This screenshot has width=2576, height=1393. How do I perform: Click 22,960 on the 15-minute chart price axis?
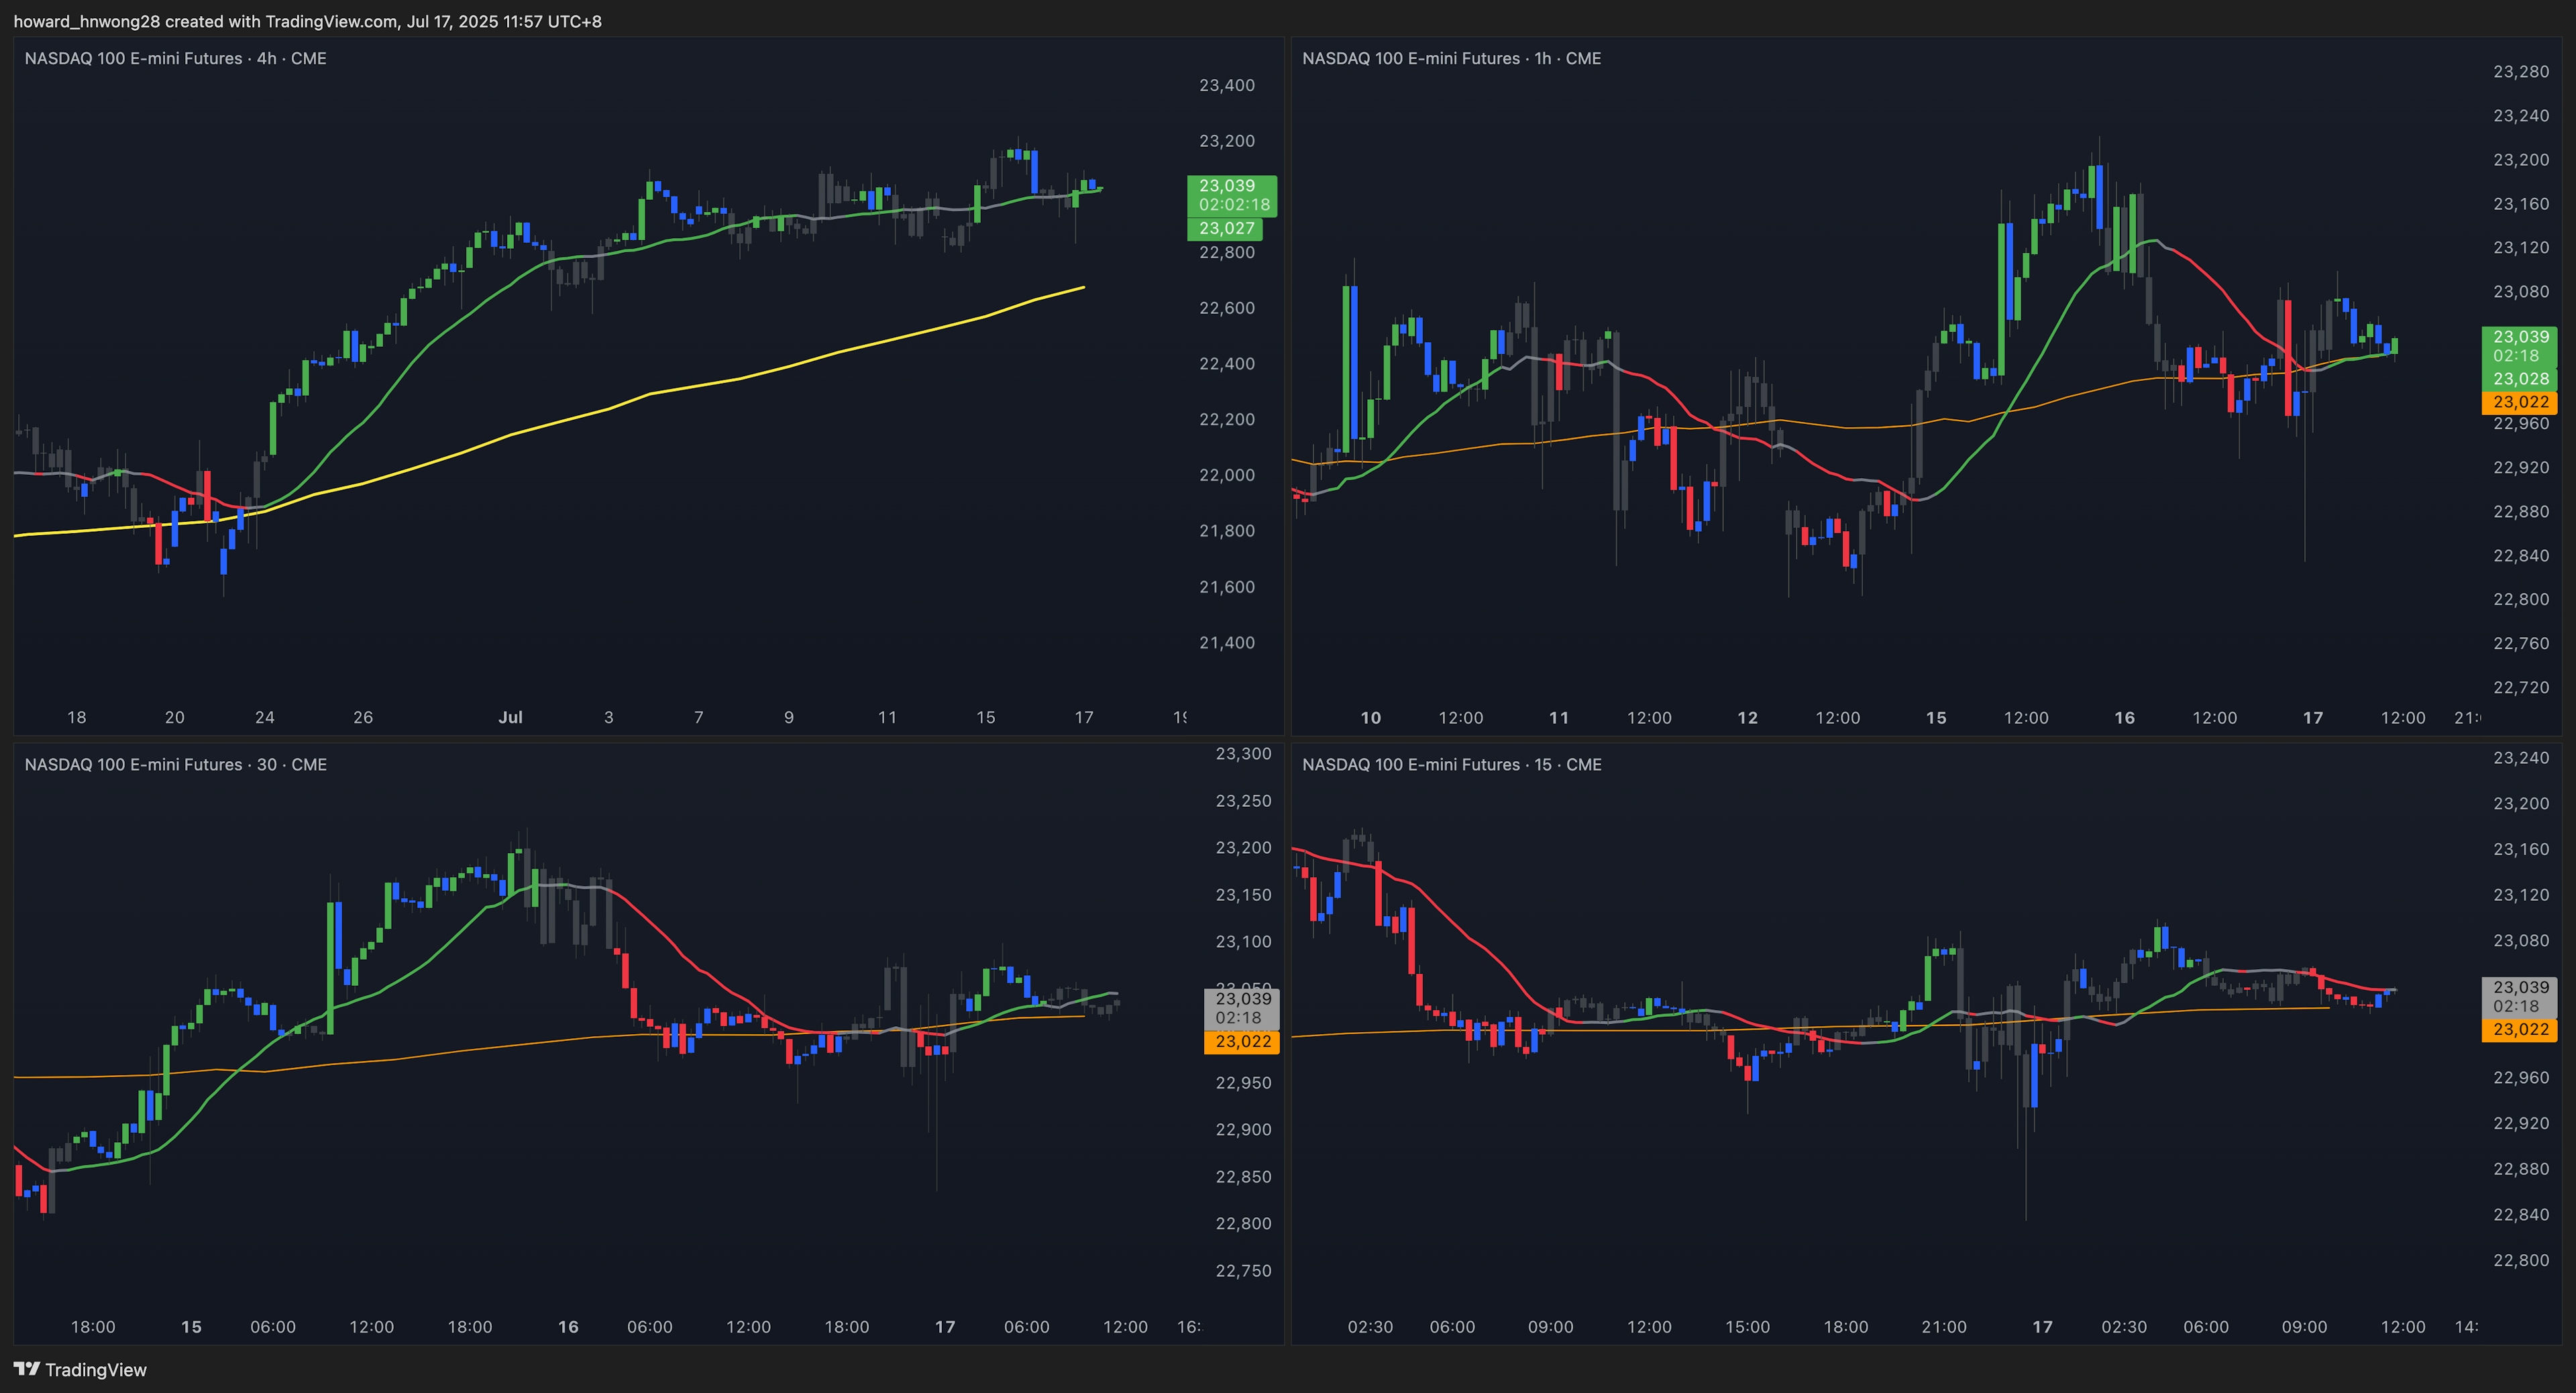coord(2521,1078)
